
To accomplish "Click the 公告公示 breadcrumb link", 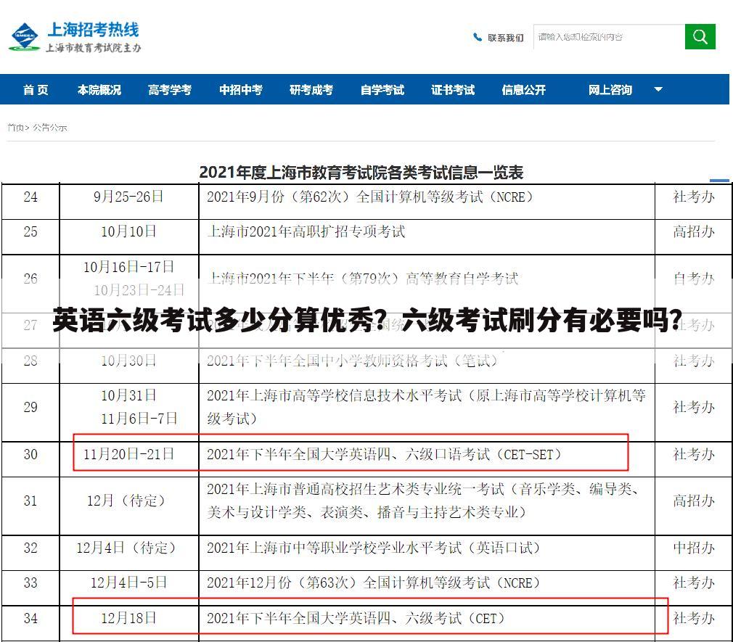I will (49, 127).
